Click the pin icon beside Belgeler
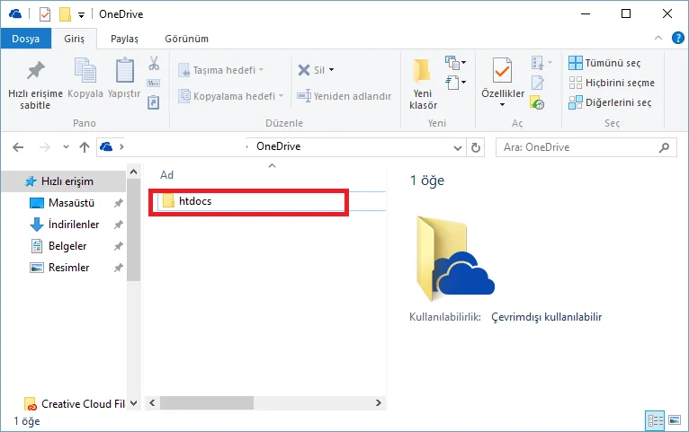The width and height of the screenshot is (689, 432). (x=118, y=246)
